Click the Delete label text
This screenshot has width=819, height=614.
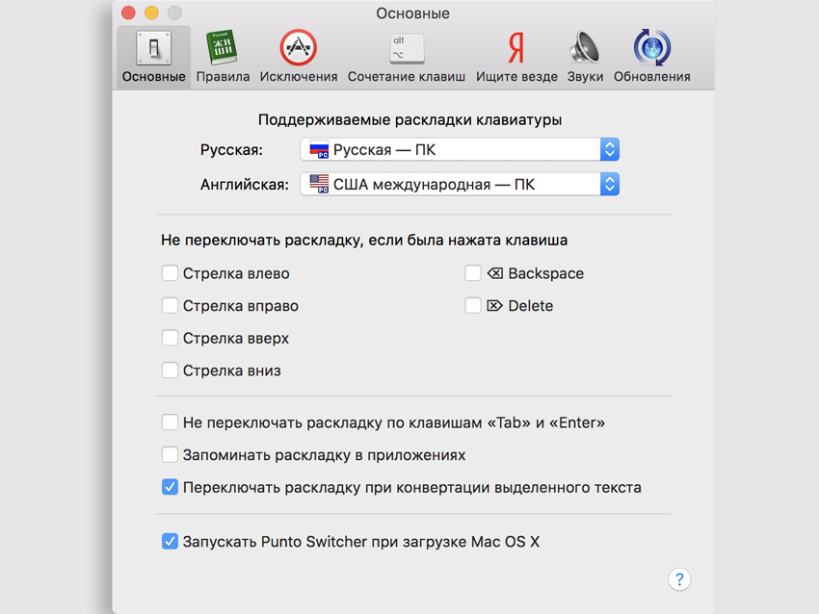click(531, 306)
